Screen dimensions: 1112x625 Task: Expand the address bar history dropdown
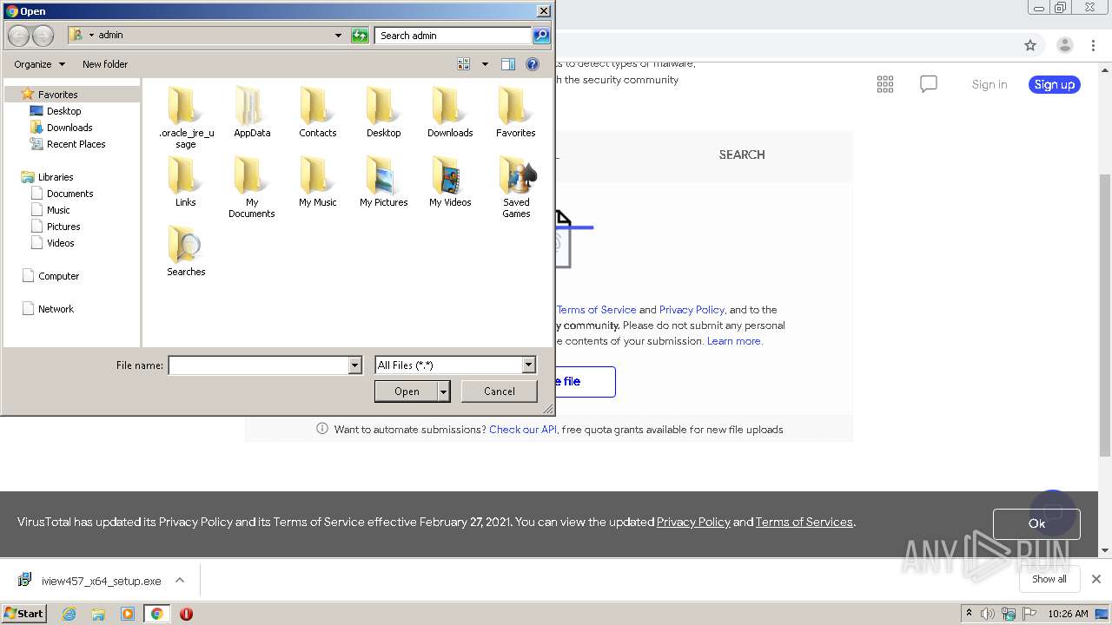[338, 36]
